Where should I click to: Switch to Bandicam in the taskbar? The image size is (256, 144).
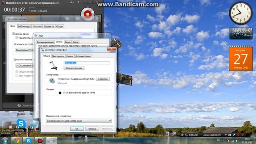pos(40,140)
